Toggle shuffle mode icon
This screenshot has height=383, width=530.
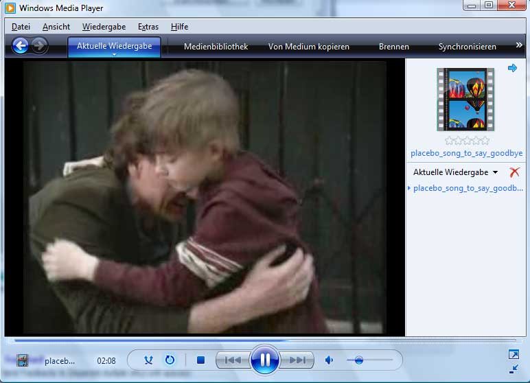(148, 360)
